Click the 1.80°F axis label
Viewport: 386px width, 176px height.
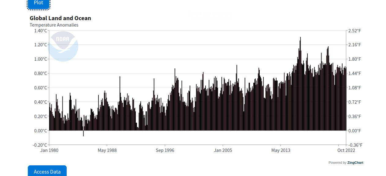tap(354, 59)
